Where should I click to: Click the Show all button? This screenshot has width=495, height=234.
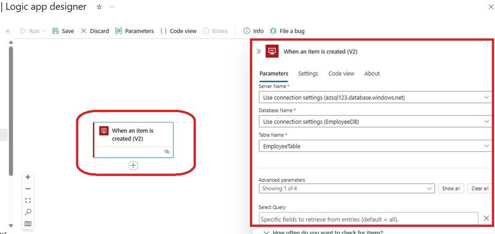coord(451,189)
